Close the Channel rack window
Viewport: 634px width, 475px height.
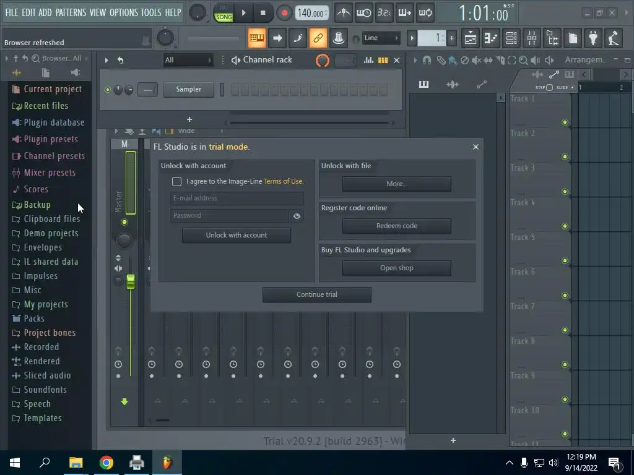pyautogui.click(x=397, y=60)
